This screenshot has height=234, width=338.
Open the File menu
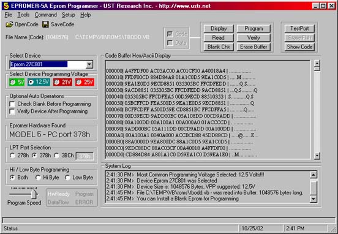pos(9,15)
